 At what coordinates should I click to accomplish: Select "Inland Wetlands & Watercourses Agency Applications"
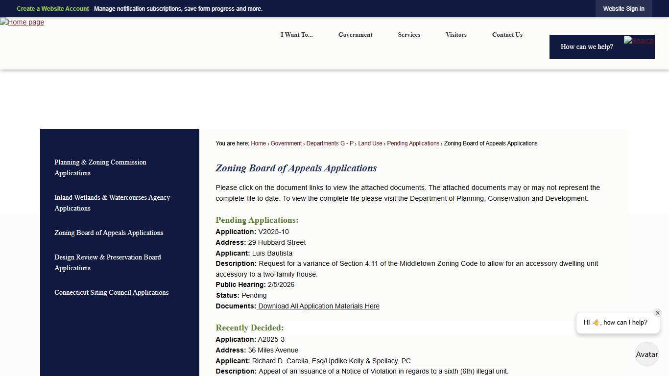click(112, 203)
